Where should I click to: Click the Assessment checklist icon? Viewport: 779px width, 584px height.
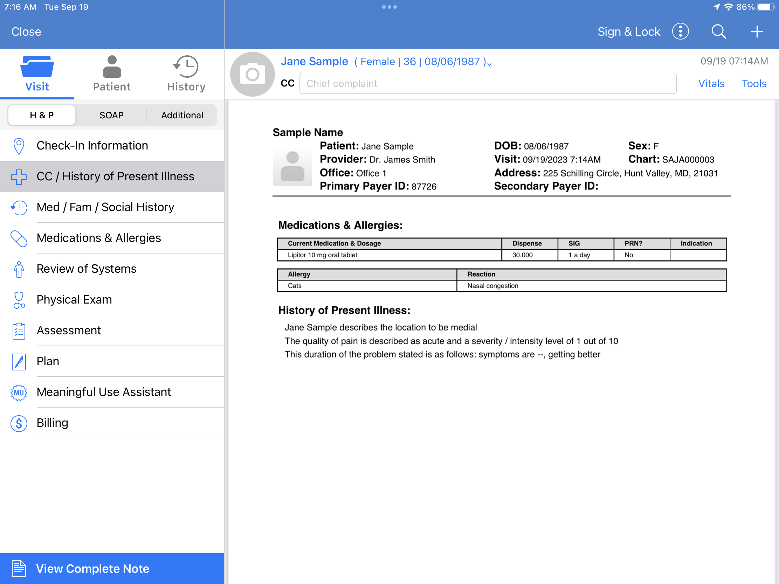pos(19,331)
